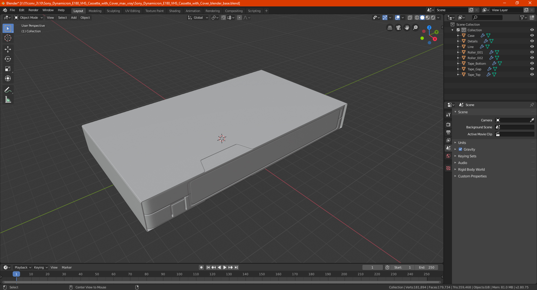Activate the Annotate pencil tool
This screenshot has width=537, height=290.
[8, 90]
